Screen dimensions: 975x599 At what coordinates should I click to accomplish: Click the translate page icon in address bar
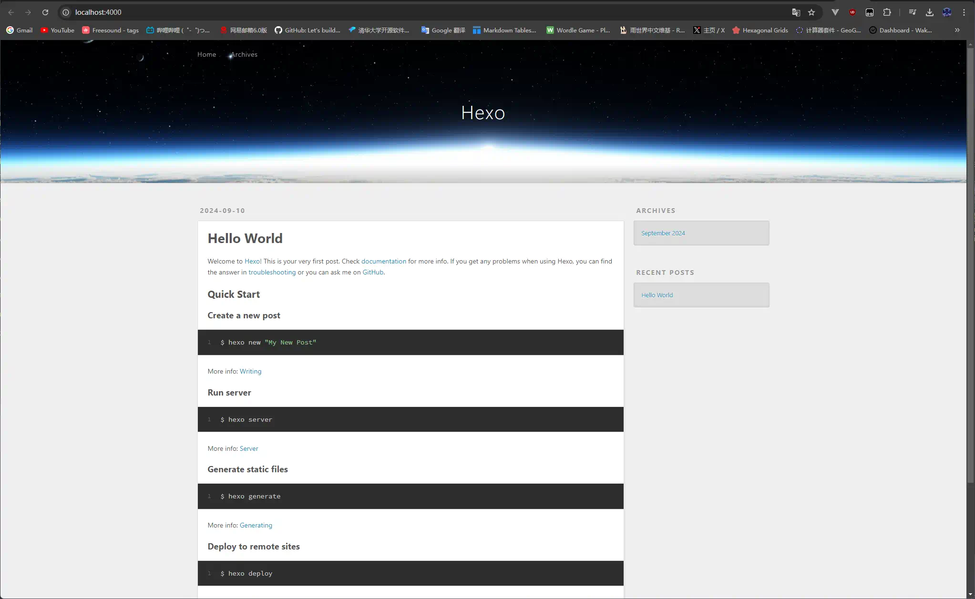click(x=796, y=12)
